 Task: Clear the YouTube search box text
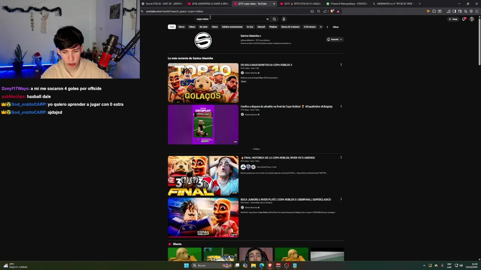(268, 19)
